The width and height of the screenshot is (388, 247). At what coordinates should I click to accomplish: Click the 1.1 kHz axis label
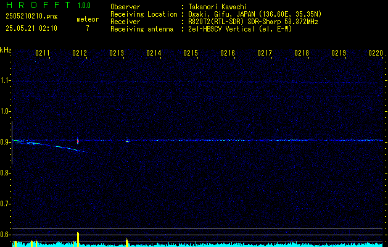click(x=5, y=80)
